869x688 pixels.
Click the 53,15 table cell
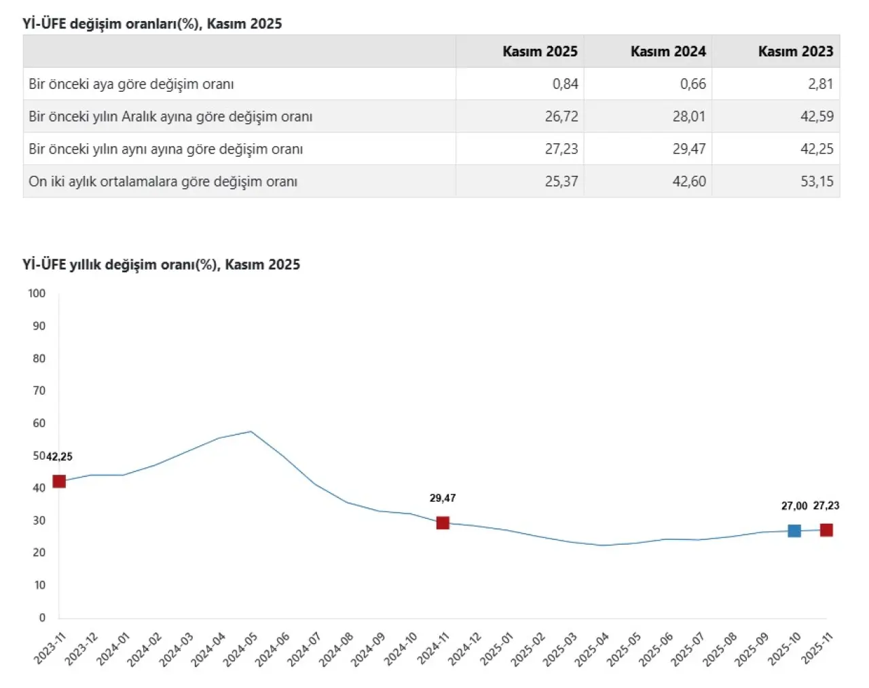coord(817,182)
